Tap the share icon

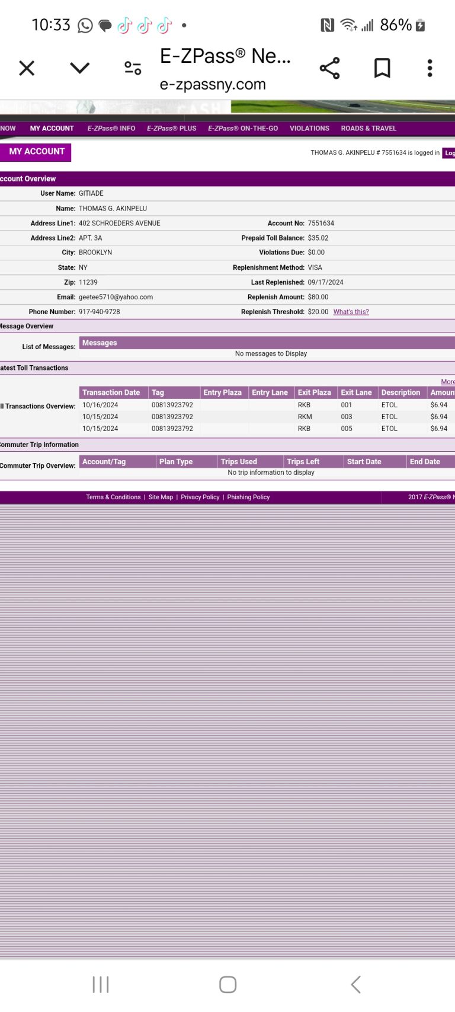(330, 68)
